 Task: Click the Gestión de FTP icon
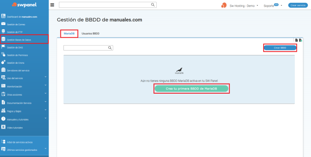point(3,31)
